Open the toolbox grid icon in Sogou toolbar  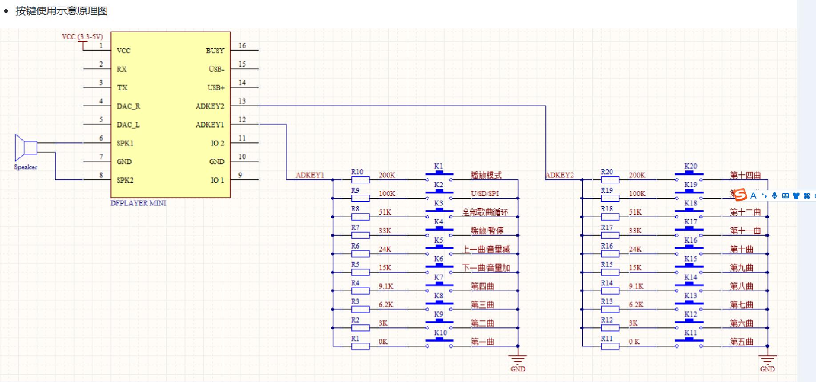pyautogui.click(x=807, y=196)
